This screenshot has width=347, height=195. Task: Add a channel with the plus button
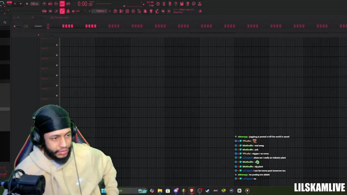coord(38,35)
